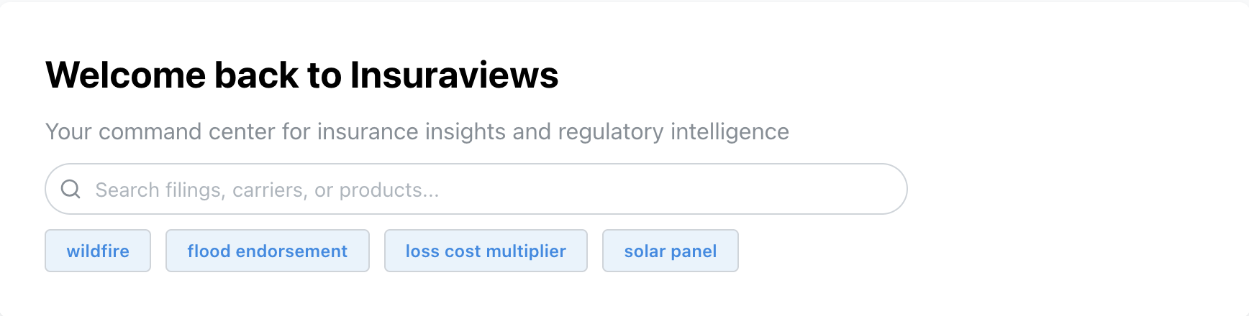The width and height of the screenshot is (1249, 316).
Task: Tap the blue solar panel keyword button
Action: (x=670, y=251)
